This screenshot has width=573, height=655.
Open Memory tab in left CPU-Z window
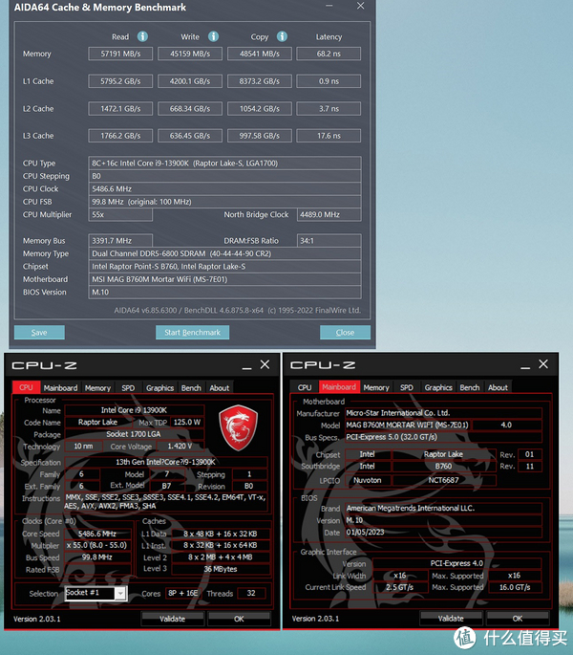[x=97, y=388]
